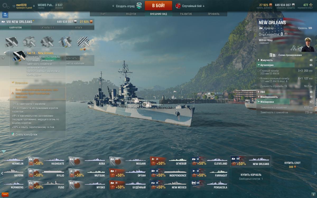Open the commander Wilfred Riley portrait
The height and width of the screenshot is (198, 317).
pos(308,44)
